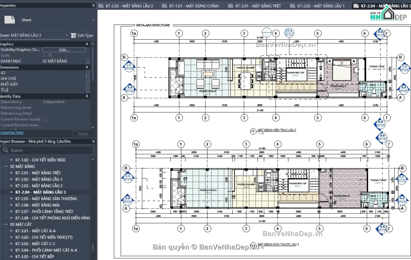The width and height of the screenshot is (411, 260).
Task: Select KT-2.05 - MẶT BẰNG SÂN THƯỢNG sheet
Action: pyautogui.click(x=46, y=199)
